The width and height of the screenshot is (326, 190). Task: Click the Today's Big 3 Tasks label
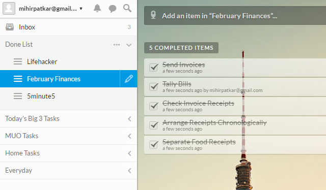(x=32, y=118)
